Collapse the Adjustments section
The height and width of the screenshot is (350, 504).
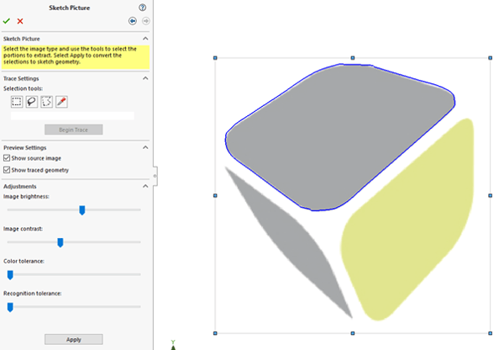pos(145,186)
